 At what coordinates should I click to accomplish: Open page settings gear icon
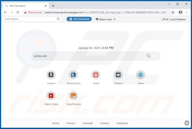(187, 123)
